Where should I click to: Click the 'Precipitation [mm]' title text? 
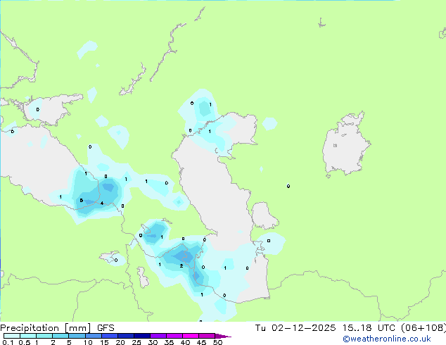(x=46, y=328)
